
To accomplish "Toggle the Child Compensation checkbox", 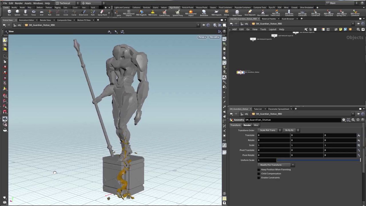I will [259, 174].
